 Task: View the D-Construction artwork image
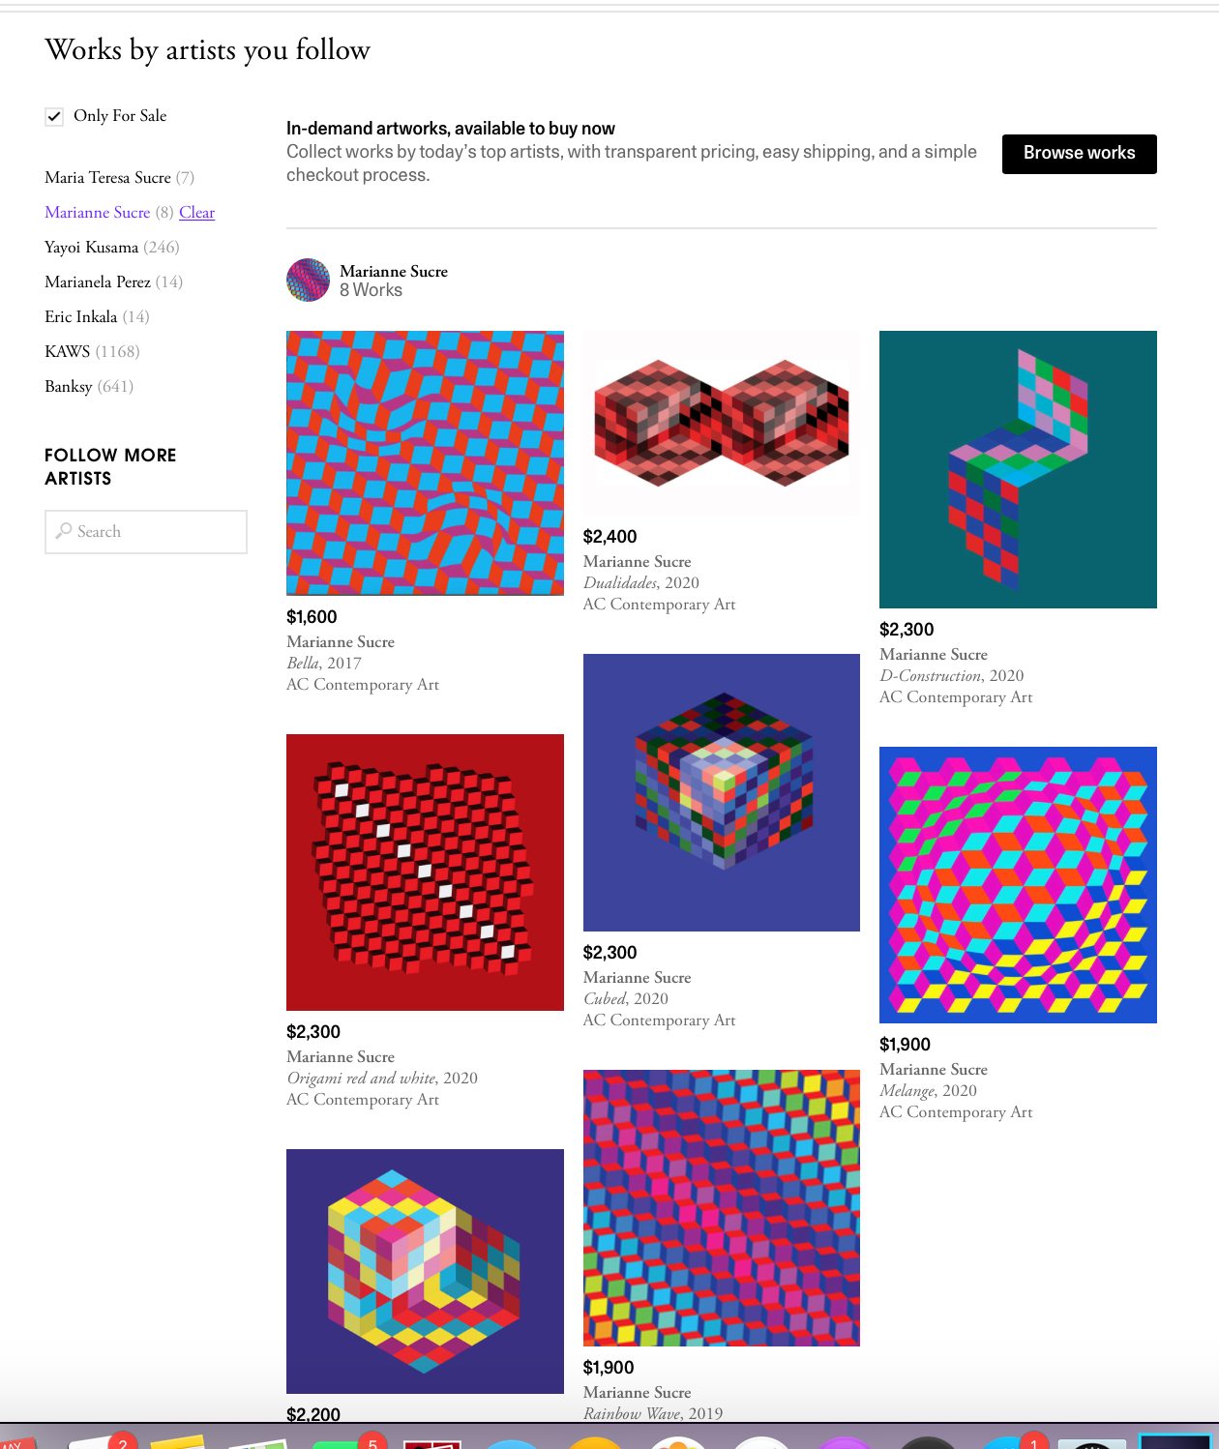(x=1017, y=469)
